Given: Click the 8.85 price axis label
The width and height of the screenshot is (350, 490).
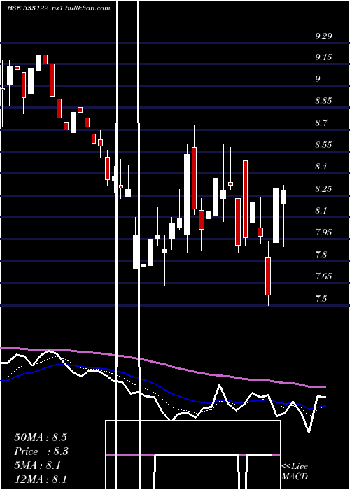Looking at the screenshot, I should click(x=323, y=101).
